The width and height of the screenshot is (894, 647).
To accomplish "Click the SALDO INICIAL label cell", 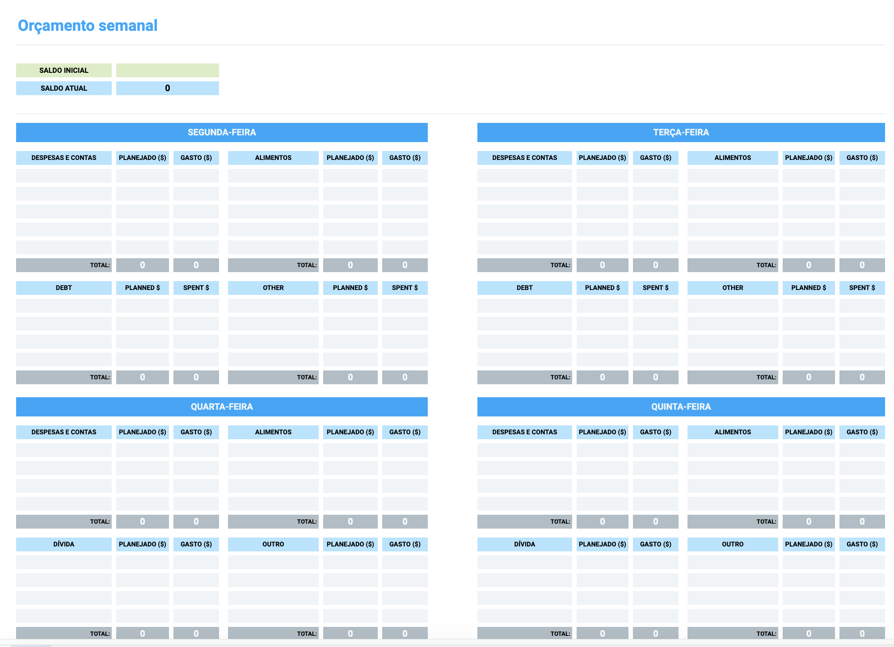I will (64, 70).
